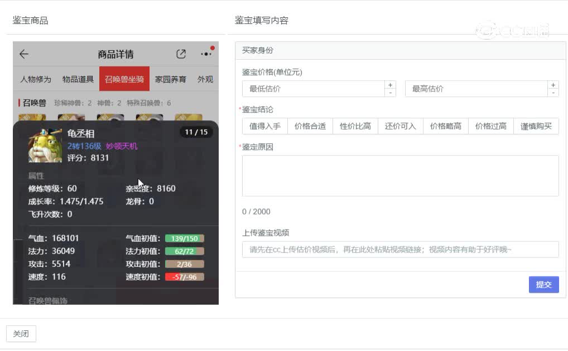
Task: Open the share icon in 商品详情 header
Action: point(181,54)
